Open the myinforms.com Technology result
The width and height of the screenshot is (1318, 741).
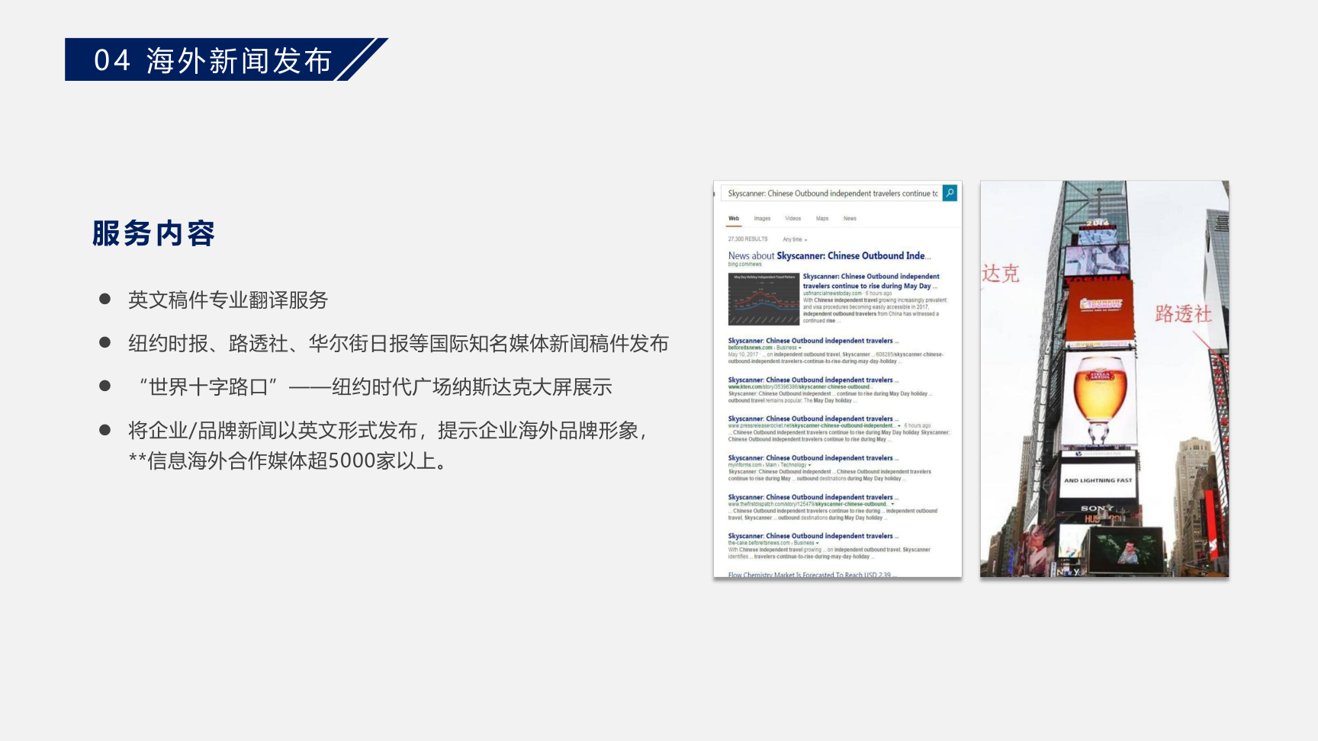pyautogui.click(x=813, y=458)
